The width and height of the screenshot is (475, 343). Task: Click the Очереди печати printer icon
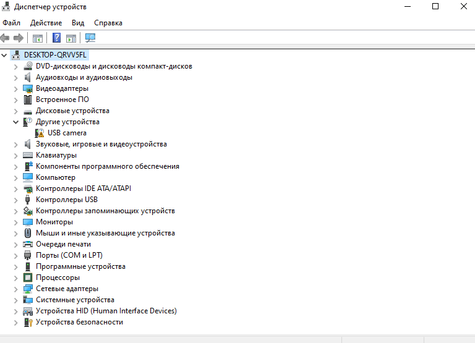tap(28, 244)
